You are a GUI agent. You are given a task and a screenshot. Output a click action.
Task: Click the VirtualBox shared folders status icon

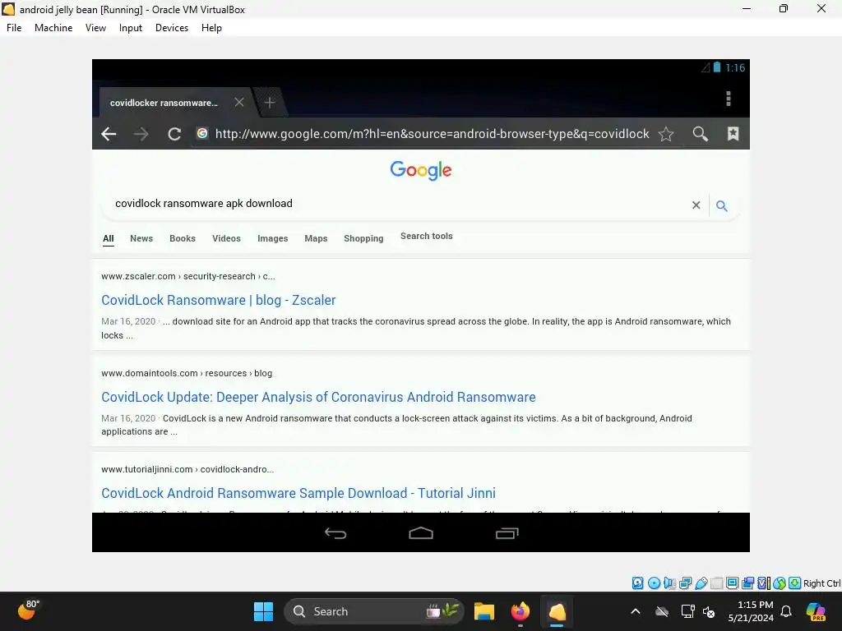click(716, 583)
